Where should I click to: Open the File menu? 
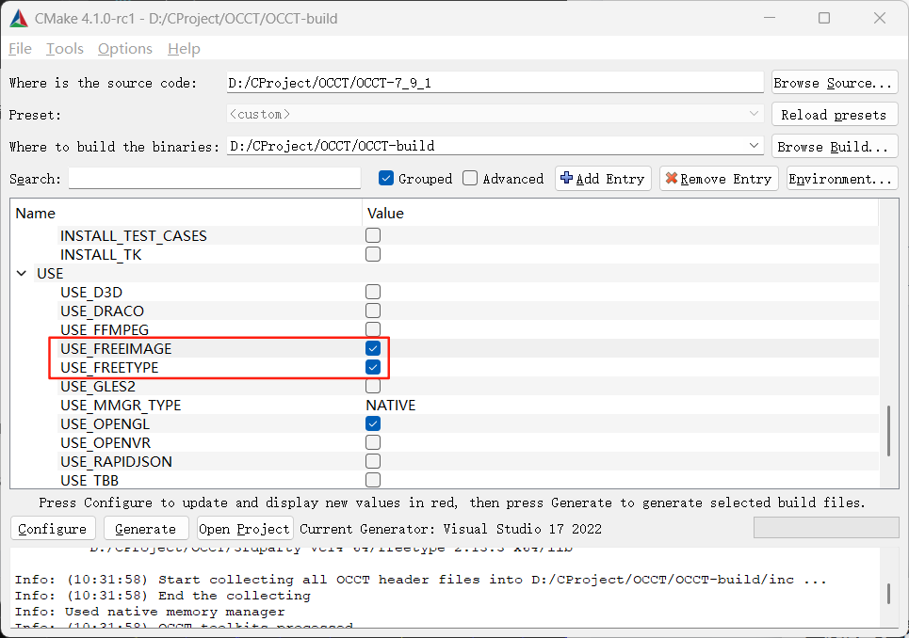21,49
